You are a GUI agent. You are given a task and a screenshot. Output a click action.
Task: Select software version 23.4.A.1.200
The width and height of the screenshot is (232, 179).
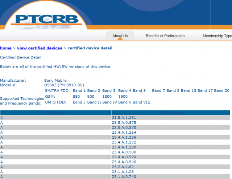[124, 147]
